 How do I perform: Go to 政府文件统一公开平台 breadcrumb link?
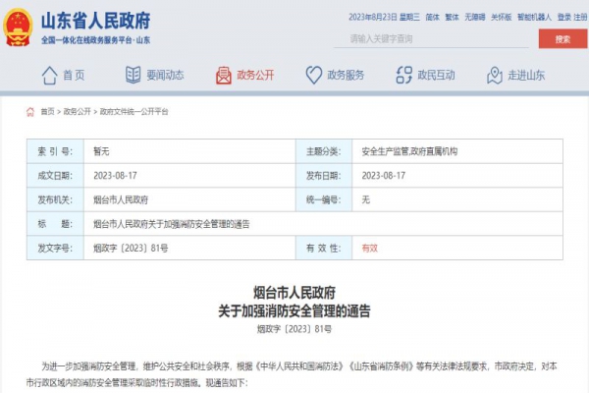(134, 112)
